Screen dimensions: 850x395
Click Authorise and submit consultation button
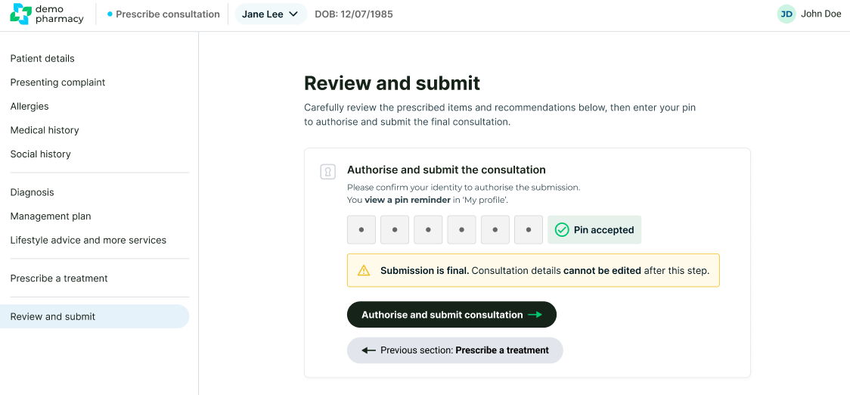451,315
